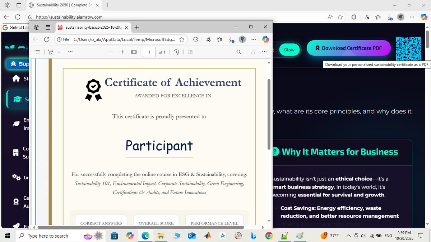The image size is (431, 242).
Task: Search within the PDF document
Action: pos(239,52)
